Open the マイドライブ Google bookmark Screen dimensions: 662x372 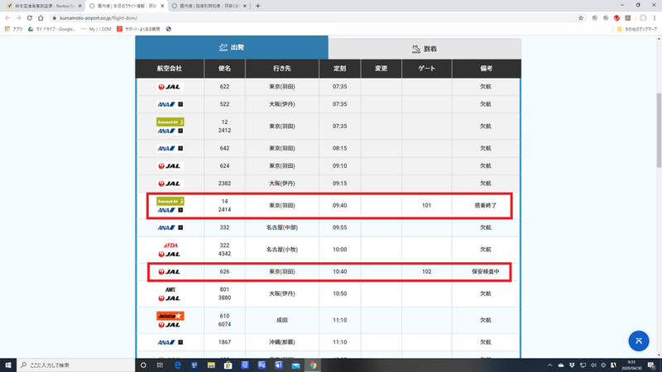[x=51, y=29]
